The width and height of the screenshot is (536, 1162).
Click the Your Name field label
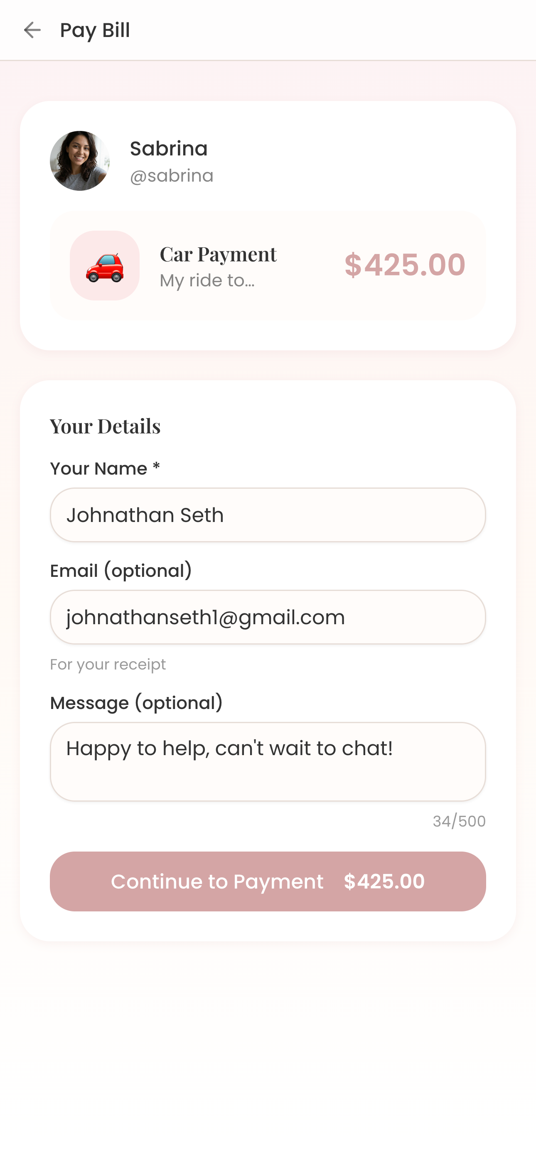pyautogui.click(x=105, y=469)
